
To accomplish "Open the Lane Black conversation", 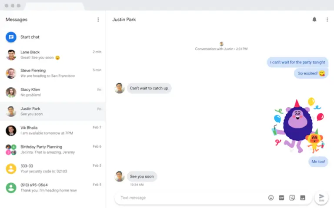I will 53,55.
